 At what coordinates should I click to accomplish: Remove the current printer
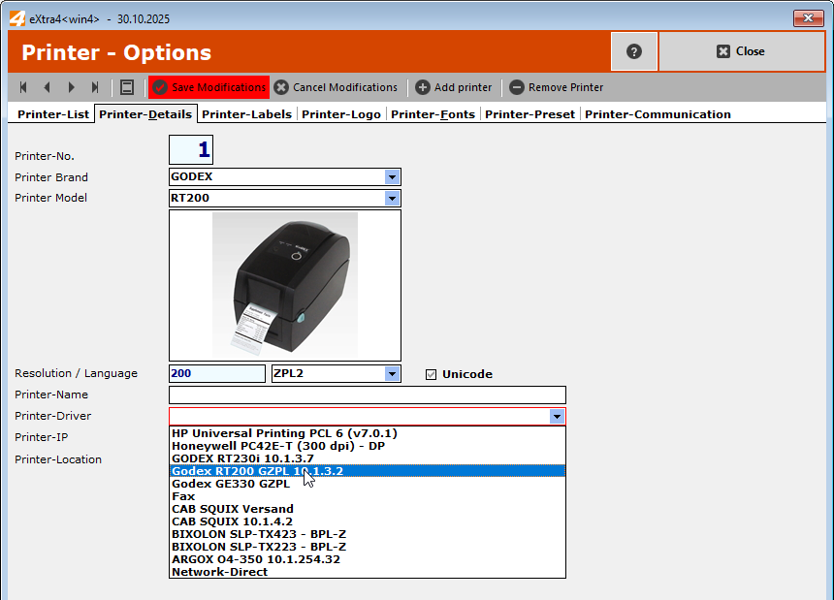[557, 87]
